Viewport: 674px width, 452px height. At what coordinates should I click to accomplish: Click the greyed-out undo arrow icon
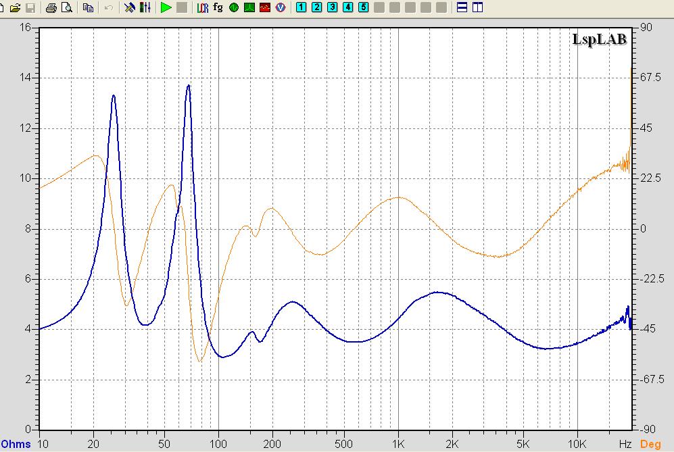pos(109,7)
